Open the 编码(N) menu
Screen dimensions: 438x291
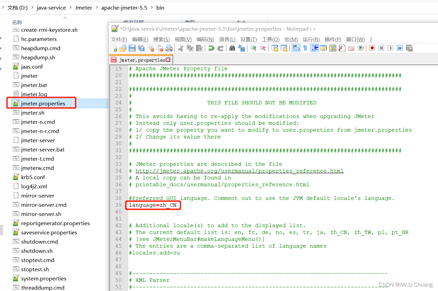click(x=206, y=40)
